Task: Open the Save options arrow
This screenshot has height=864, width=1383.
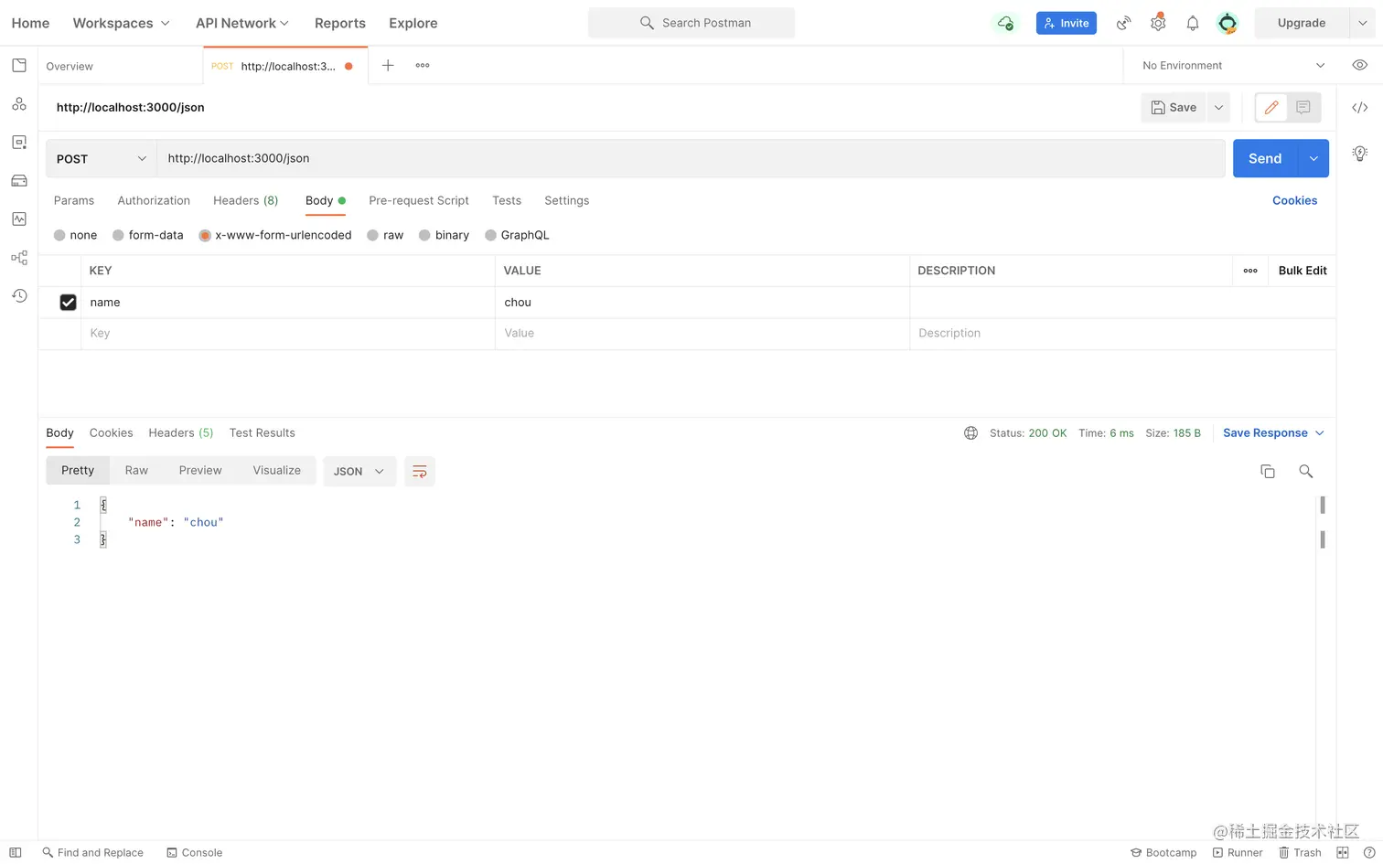Action: pyautogui.click(x=1218, y=107)
